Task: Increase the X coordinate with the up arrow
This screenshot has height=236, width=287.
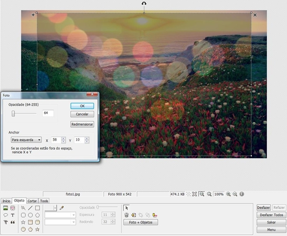Action: click(x=63, y=139)
